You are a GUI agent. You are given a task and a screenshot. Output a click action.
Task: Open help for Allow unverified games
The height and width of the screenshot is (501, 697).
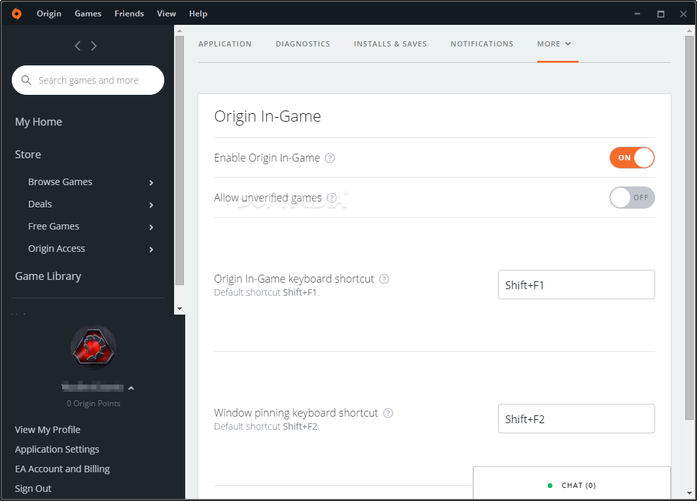(x=332, y=198)
